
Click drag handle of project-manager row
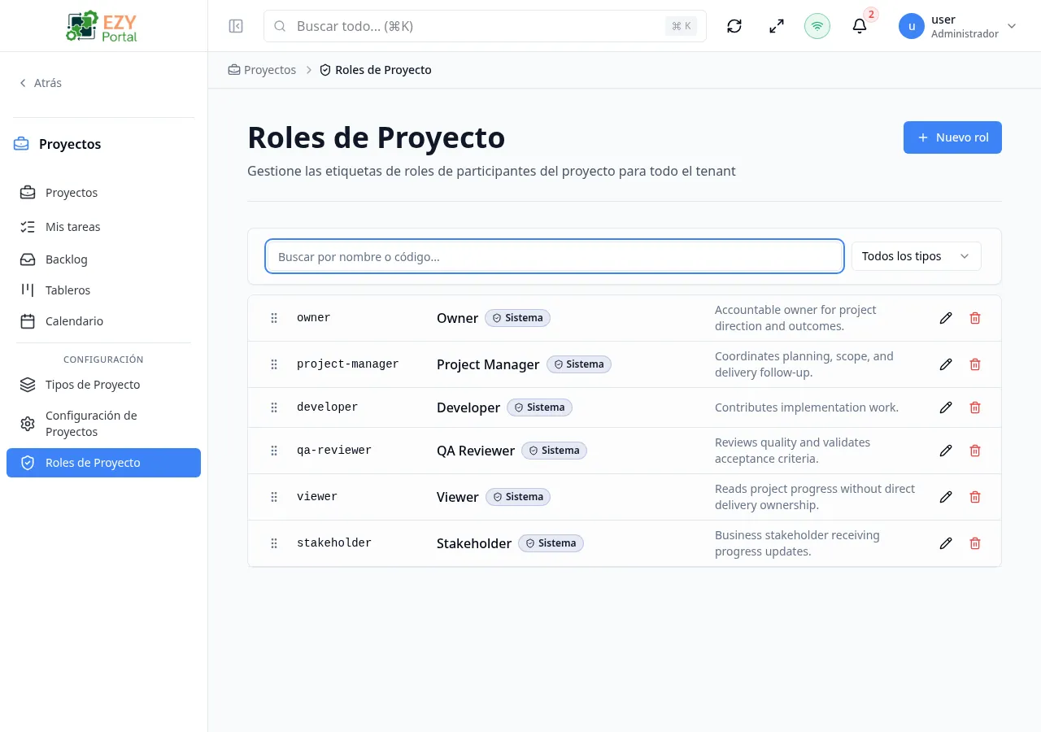point(274,364)
